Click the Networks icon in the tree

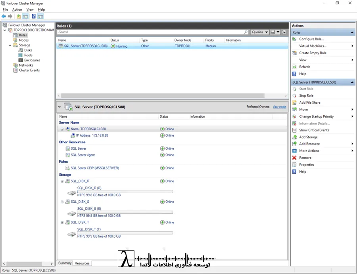pos(15,65)
